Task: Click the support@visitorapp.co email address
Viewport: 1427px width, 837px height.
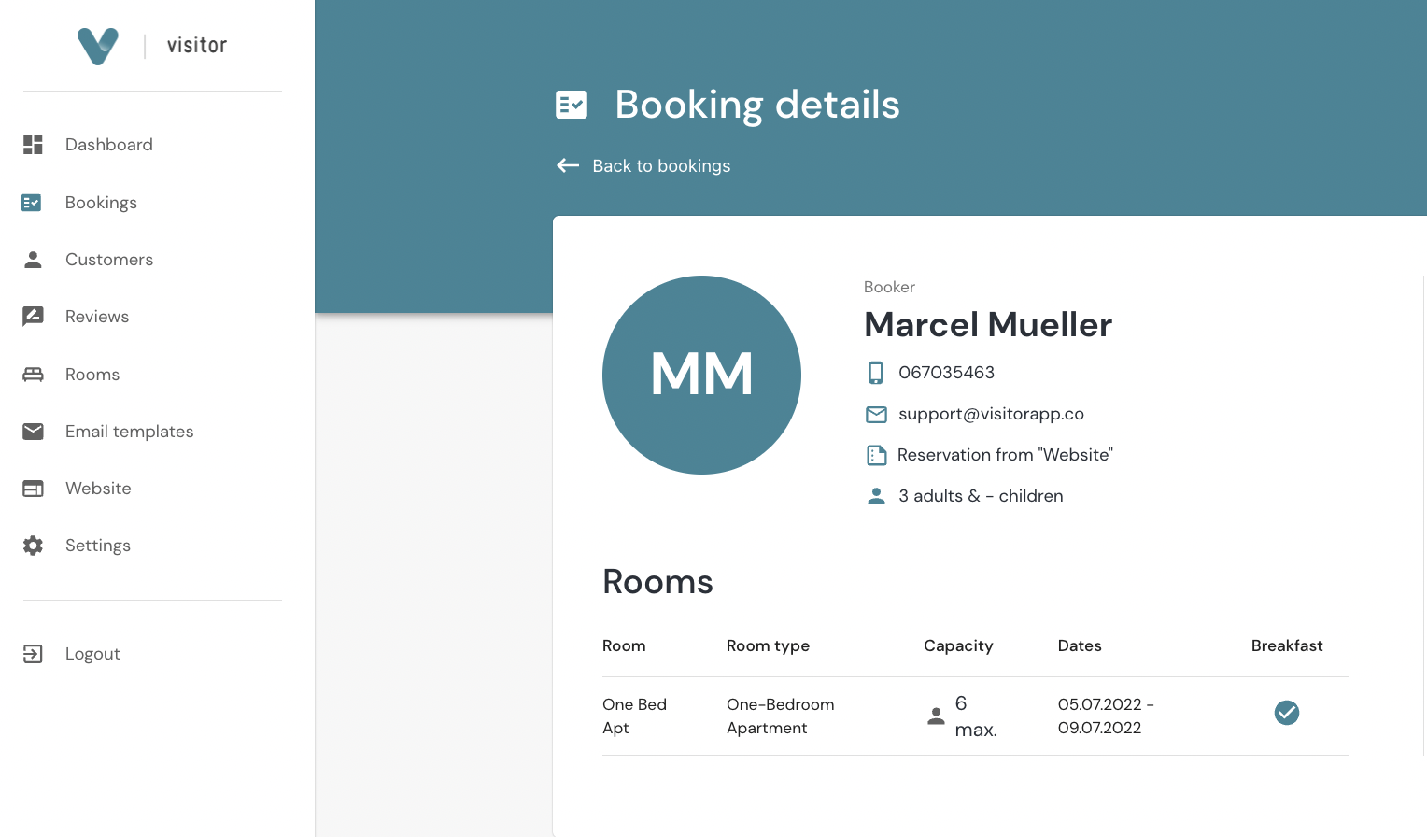Action: tap(991, 414)
